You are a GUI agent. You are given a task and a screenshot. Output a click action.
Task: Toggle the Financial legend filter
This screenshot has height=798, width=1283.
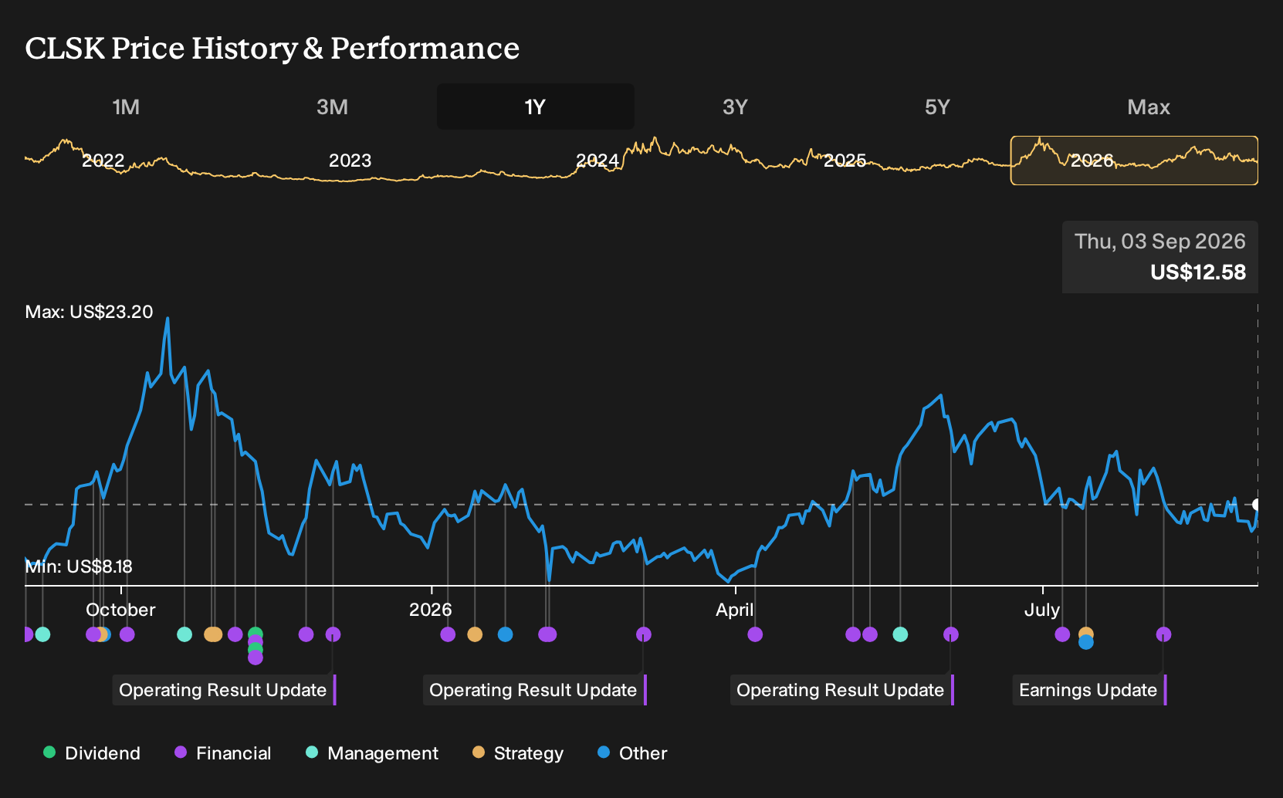point(223,753)
